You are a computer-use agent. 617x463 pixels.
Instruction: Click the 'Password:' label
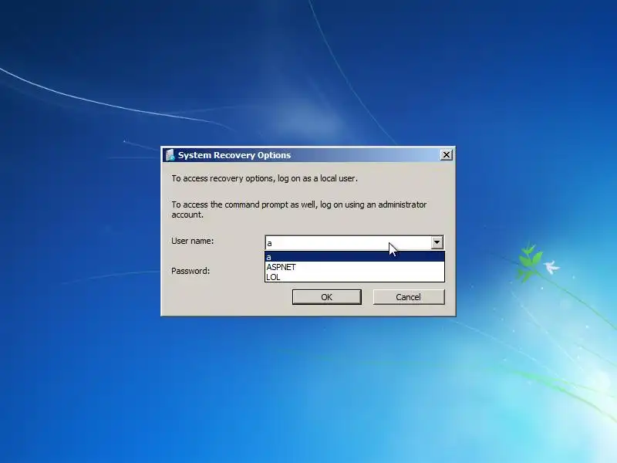coord(190,271)
